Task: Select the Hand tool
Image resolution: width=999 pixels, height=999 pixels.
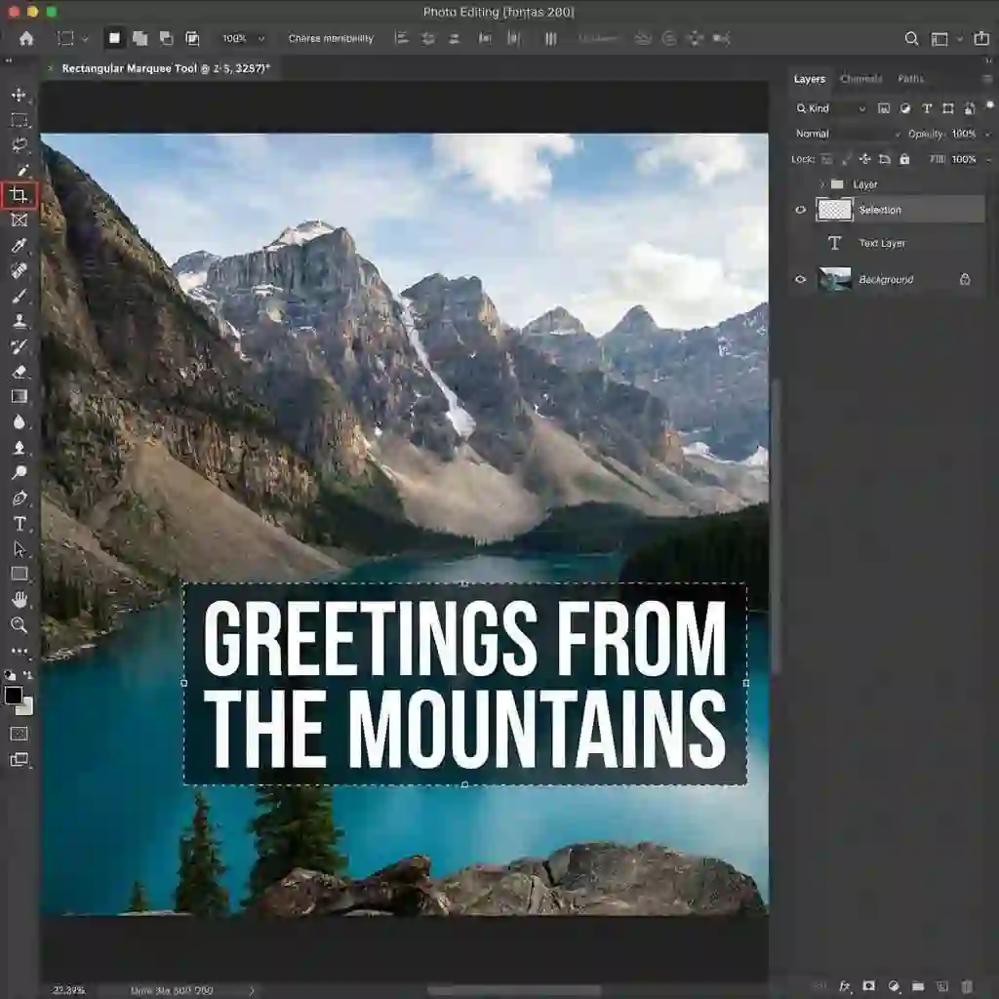Action: (20, 599)
